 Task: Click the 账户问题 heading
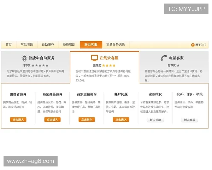click(x=121, y=94)
